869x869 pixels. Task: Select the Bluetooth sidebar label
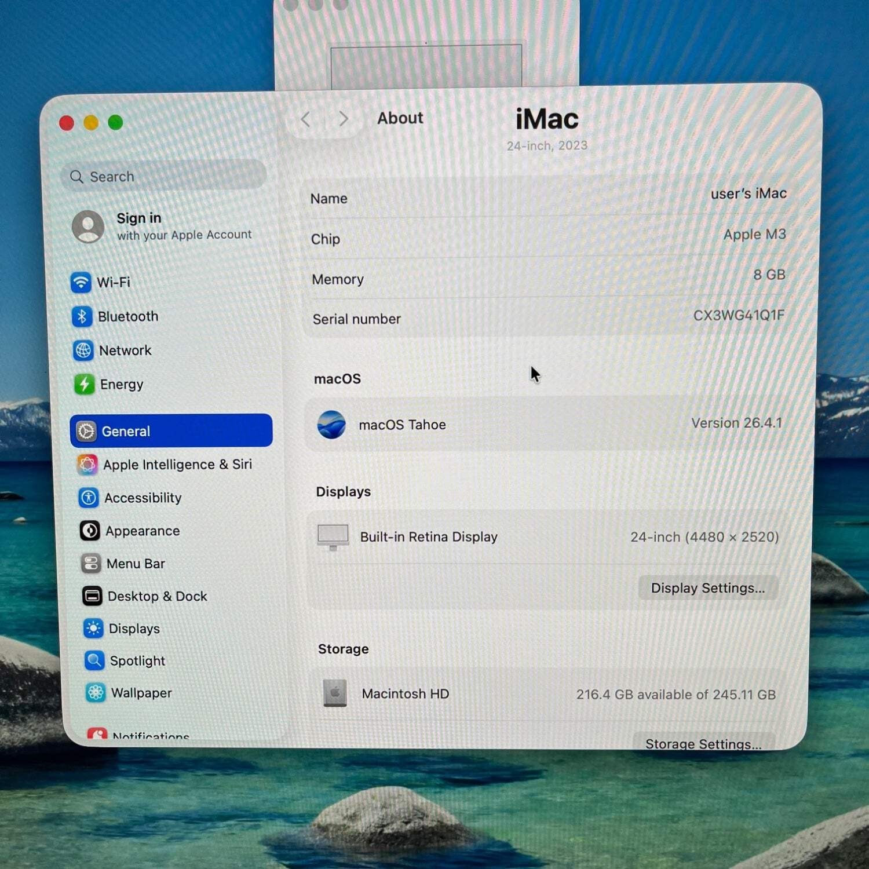[x=128, y=316]
